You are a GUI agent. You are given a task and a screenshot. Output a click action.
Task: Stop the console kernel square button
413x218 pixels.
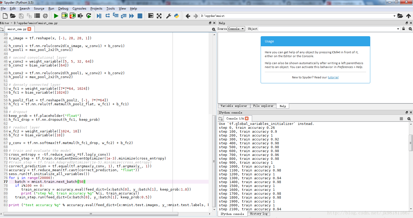401,119
